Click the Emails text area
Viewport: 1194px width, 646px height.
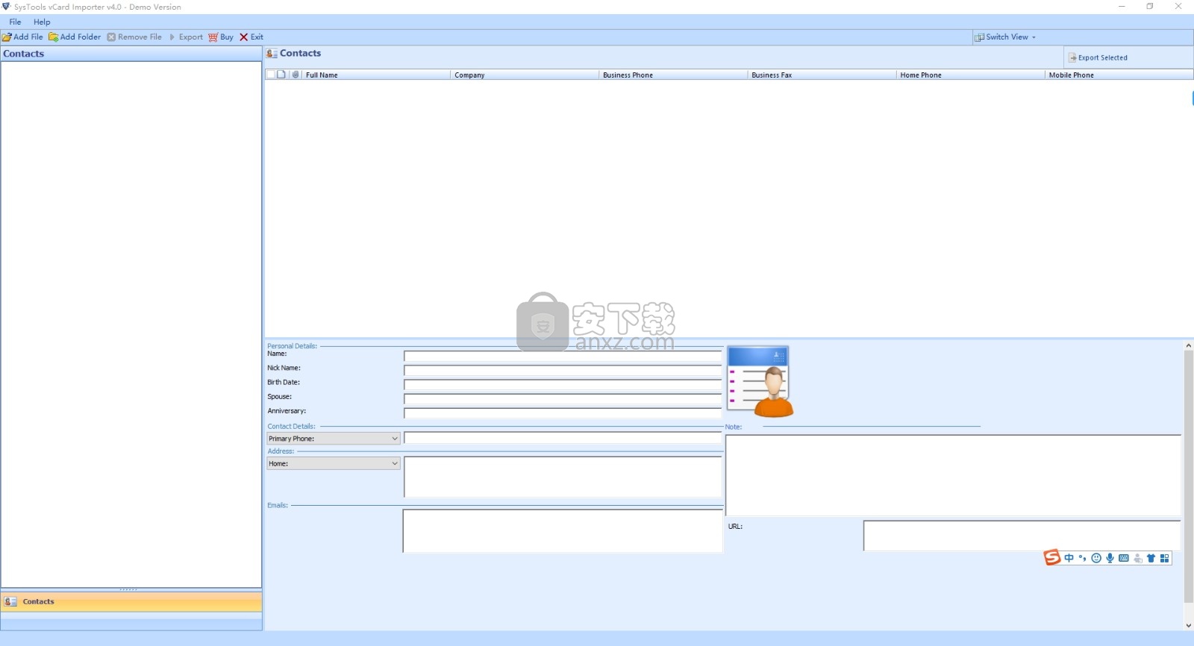563,531
